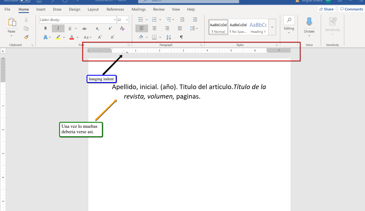The image size is (365, 211).
Task: Click the red font color button
Action: click(72, 37)
